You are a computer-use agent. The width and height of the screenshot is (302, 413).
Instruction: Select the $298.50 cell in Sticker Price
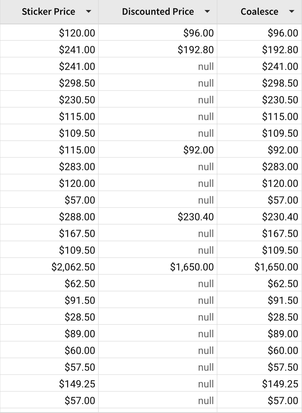pos(77,83)
